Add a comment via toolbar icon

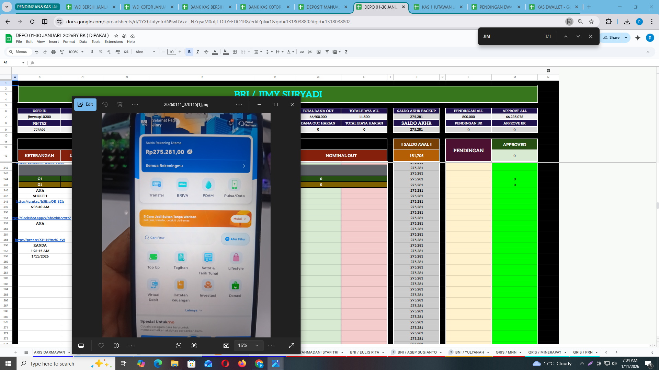click(x=310, y=52)
